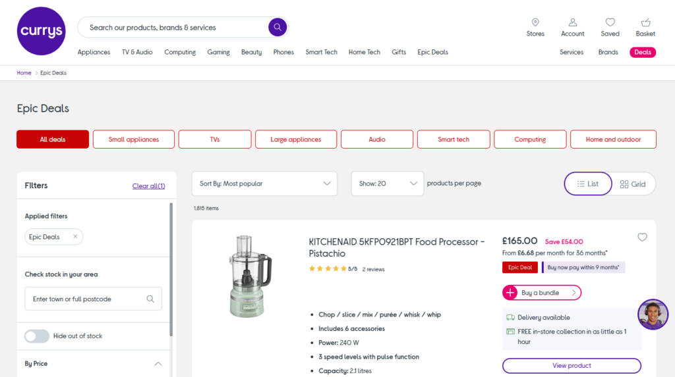Open the Services link
This screenshot has height=377, width=675.
point(572,52)
